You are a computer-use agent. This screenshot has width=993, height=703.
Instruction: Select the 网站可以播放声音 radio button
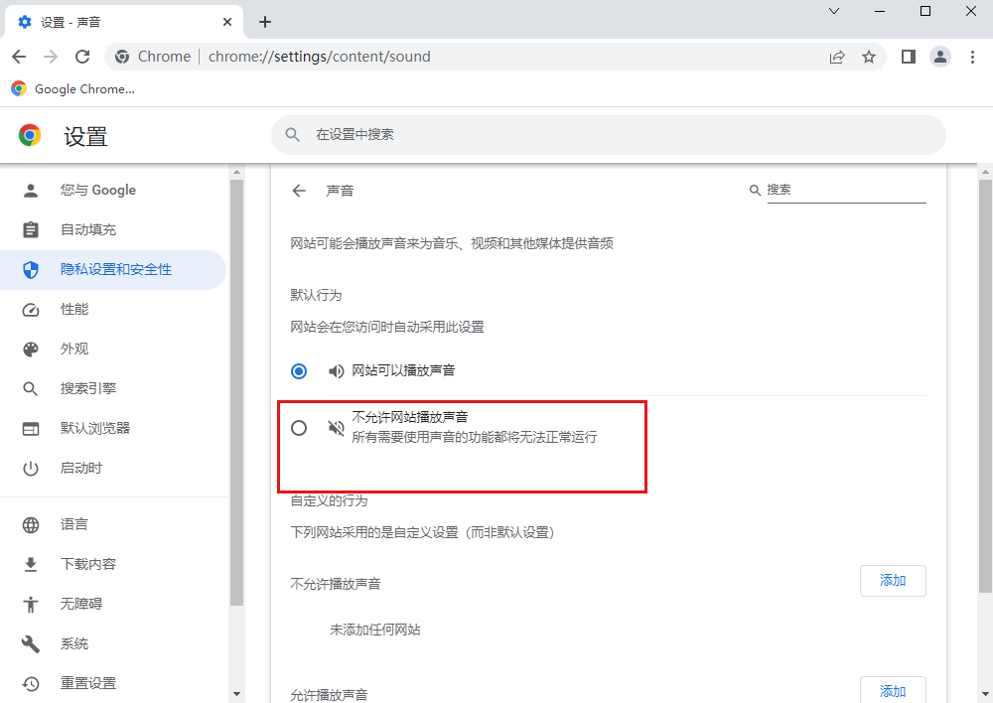click(299, 370)
